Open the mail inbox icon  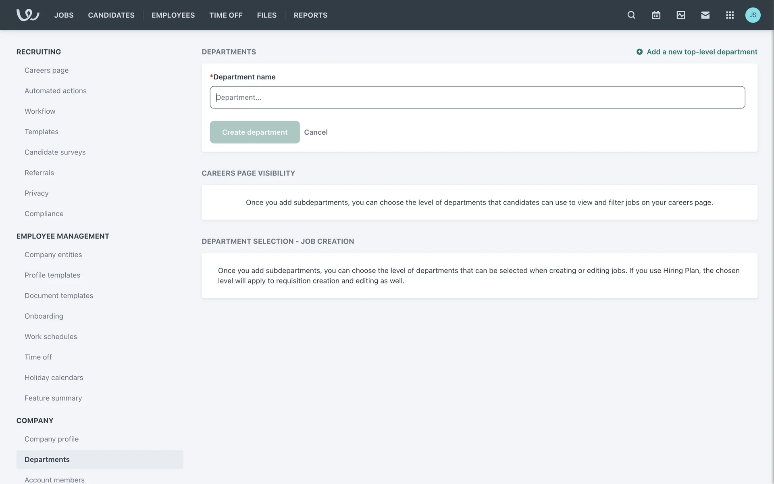[705, 15]
